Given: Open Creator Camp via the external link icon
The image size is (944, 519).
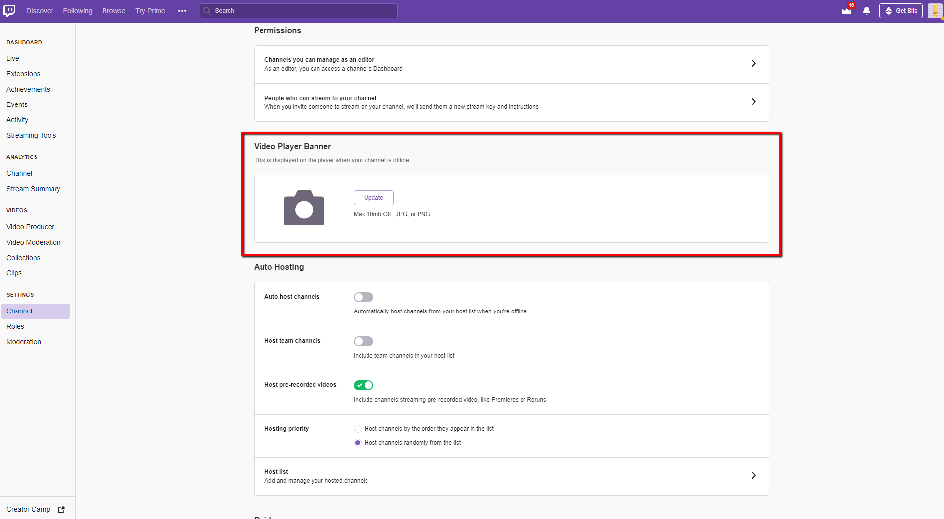Looking at the screenshot, I should (61, 509).
